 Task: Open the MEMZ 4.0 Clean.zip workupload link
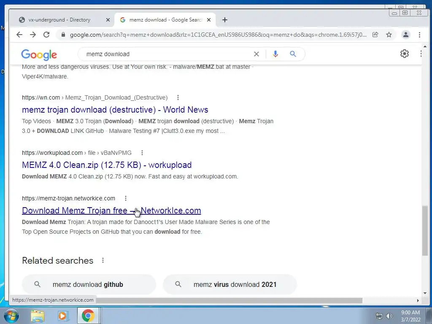(x=107, y=165)
